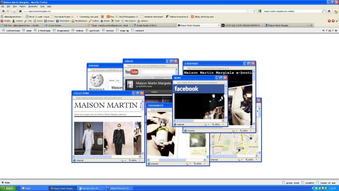Viewport: 339px width, 191px height.
Task: Uncheck the collections checkbox
Action: (4, 30)
